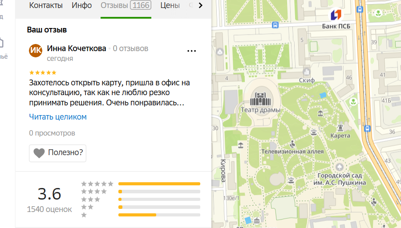This screenshot has height=228, width=401.
Task: Select three-star rating row stars
Action: point(90,199)
